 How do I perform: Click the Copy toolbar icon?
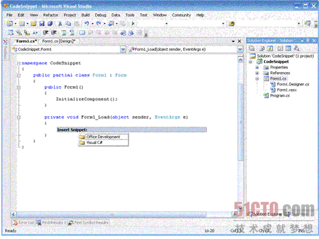(x=68, y=24)
